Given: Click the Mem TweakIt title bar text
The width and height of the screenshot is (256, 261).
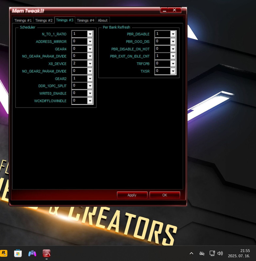Looking at the screenshot, I should click(x=28, y=11).
